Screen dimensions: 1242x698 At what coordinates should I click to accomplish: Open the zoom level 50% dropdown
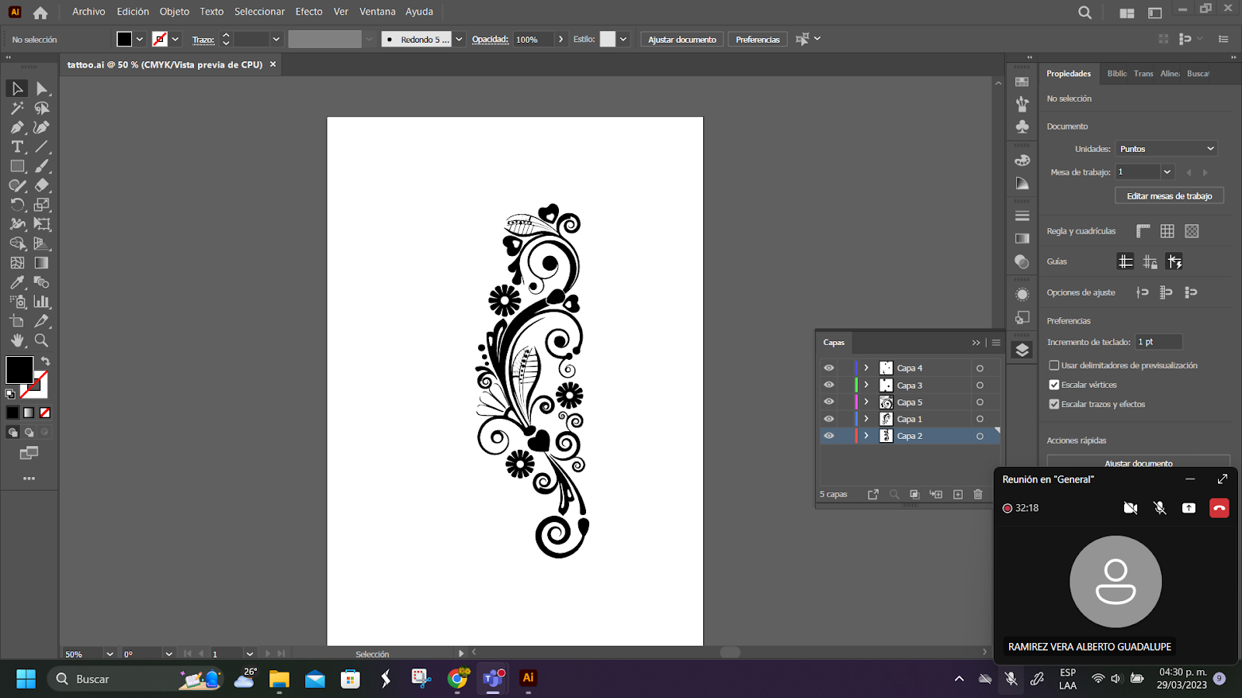click(109, 655)
